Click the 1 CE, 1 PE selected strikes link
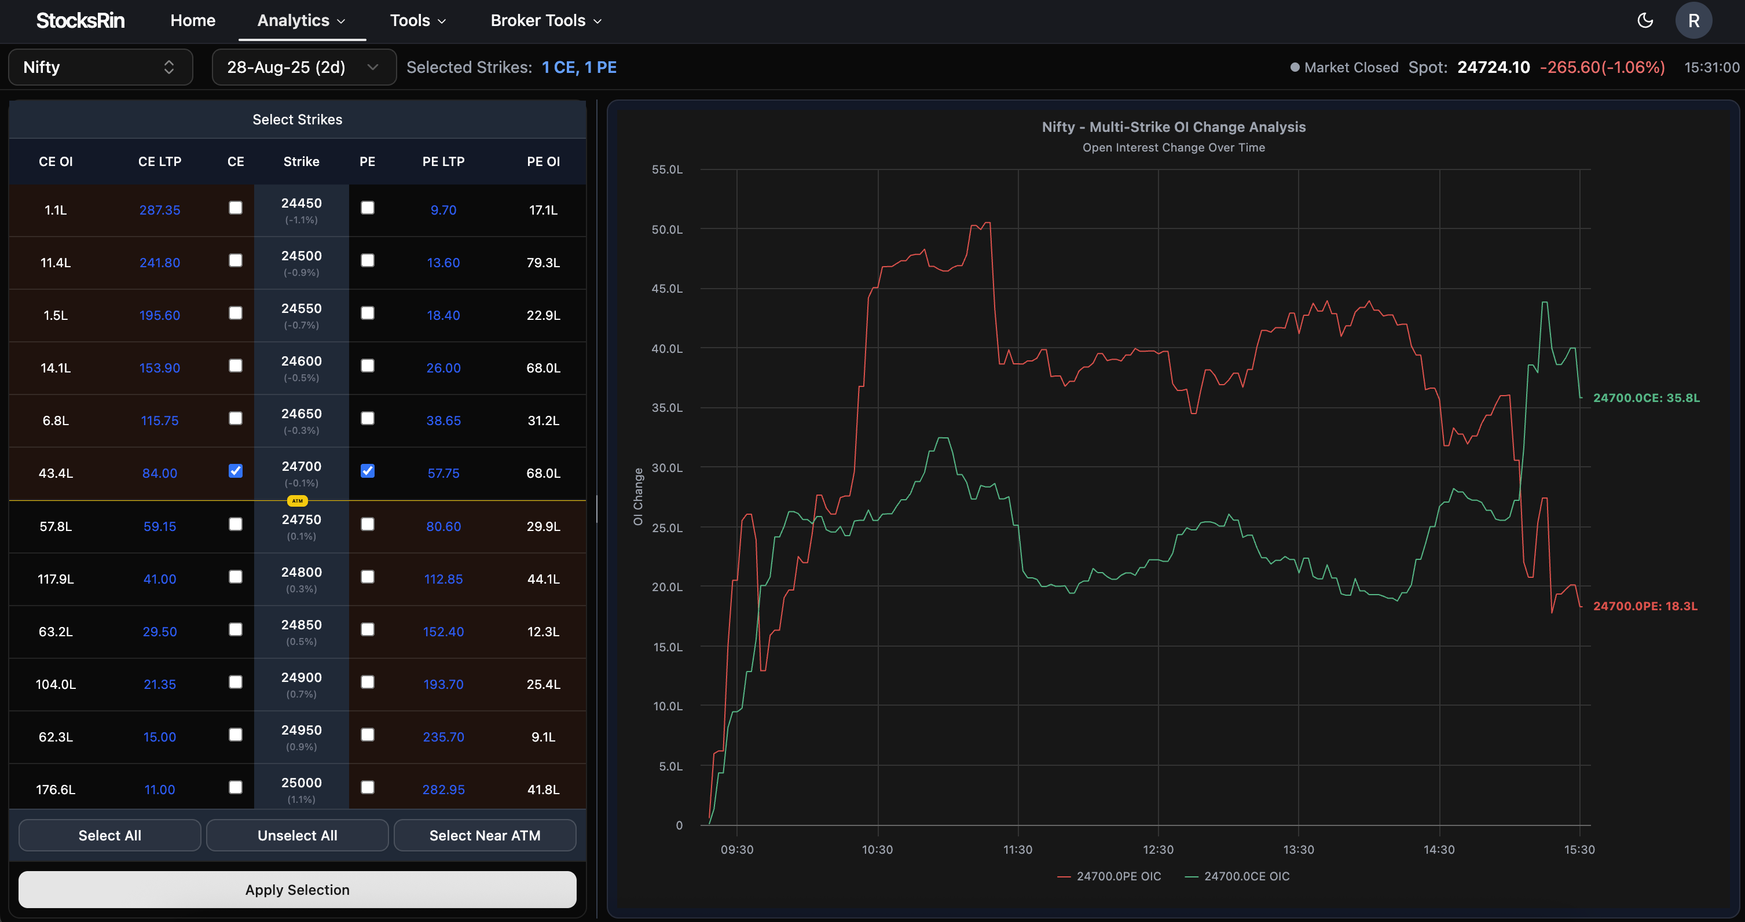The height and width of the screenshot is (922, 1745). 579,67
